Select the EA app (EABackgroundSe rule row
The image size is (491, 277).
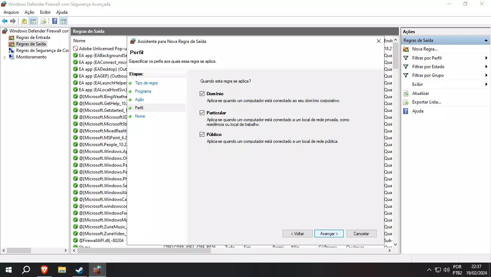pos(100,56)
